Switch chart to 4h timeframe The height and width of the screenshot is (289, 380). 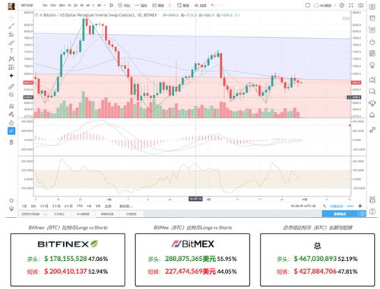click(x=82, y=5)
